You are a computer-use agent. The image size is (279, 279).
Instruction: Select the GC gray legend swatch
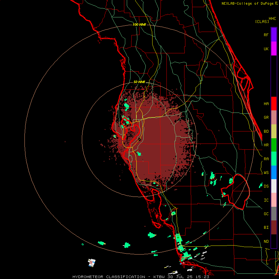[x=274, y=214]
